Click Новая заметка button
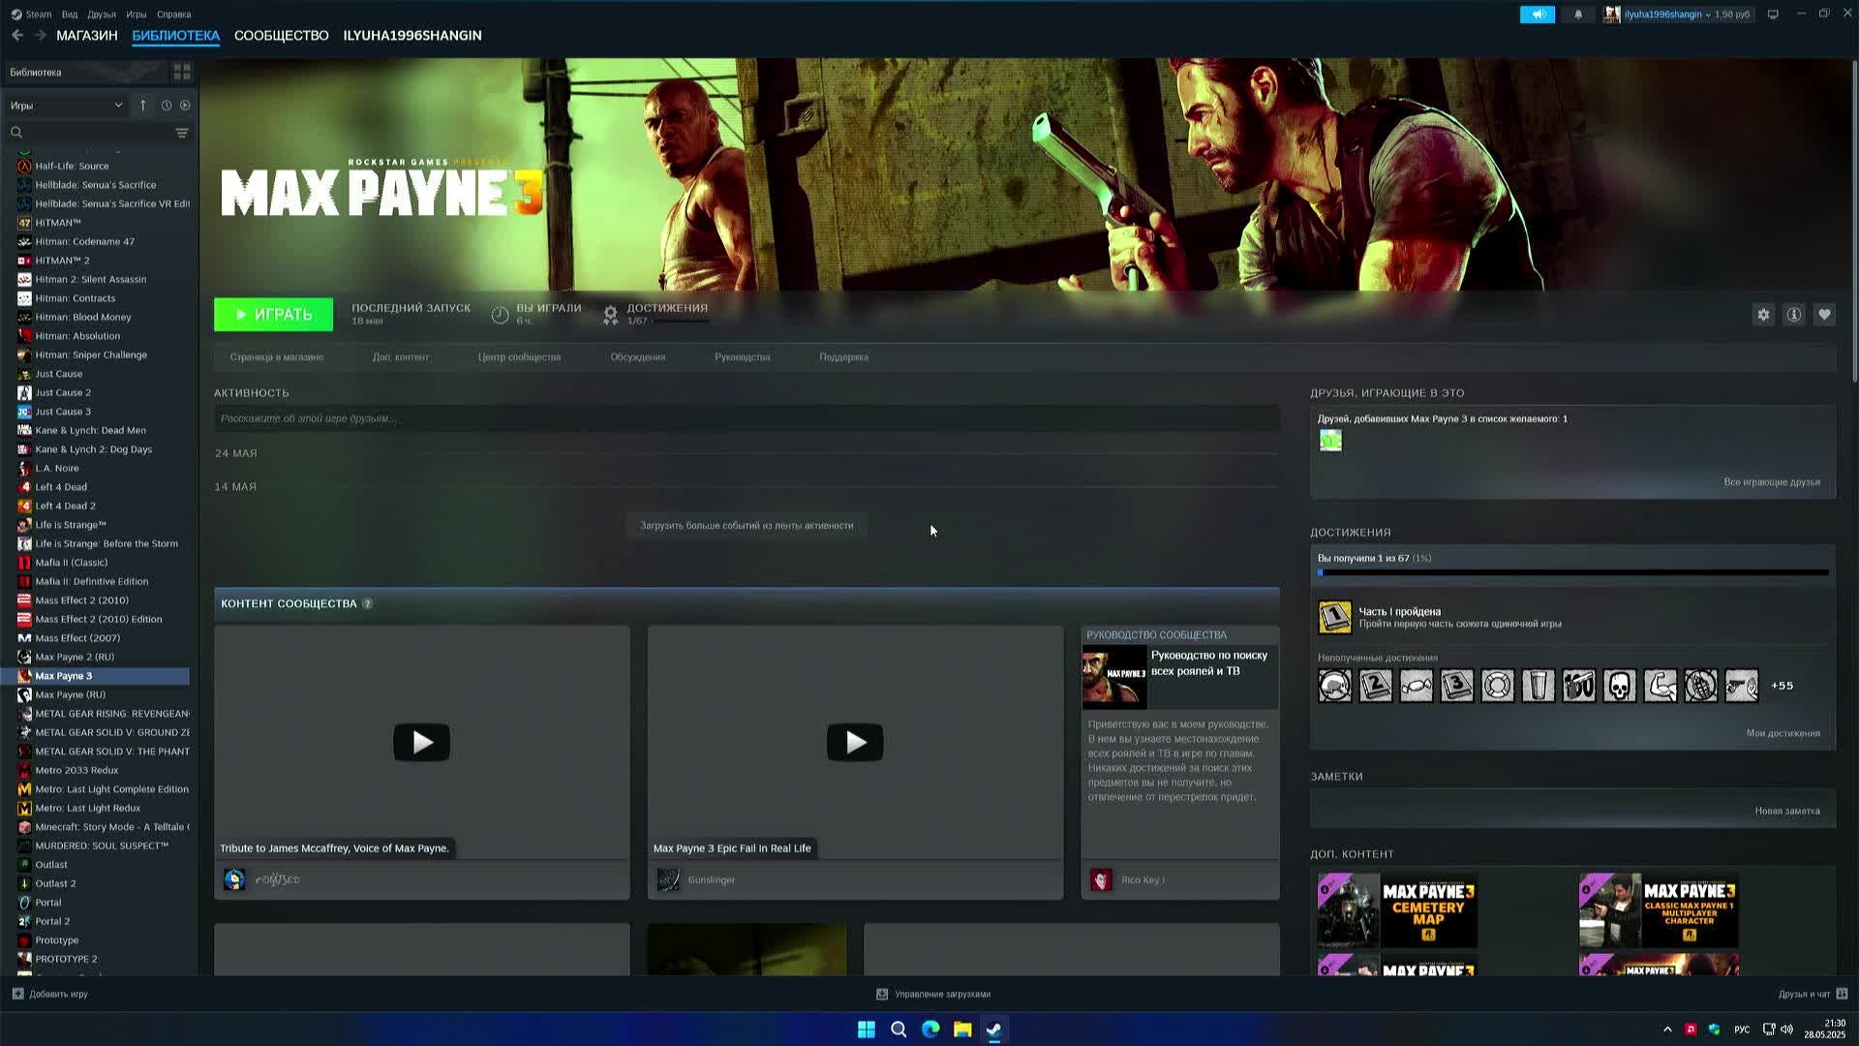This screenshot has width=1859, height=1046. tap(1787, 812)
